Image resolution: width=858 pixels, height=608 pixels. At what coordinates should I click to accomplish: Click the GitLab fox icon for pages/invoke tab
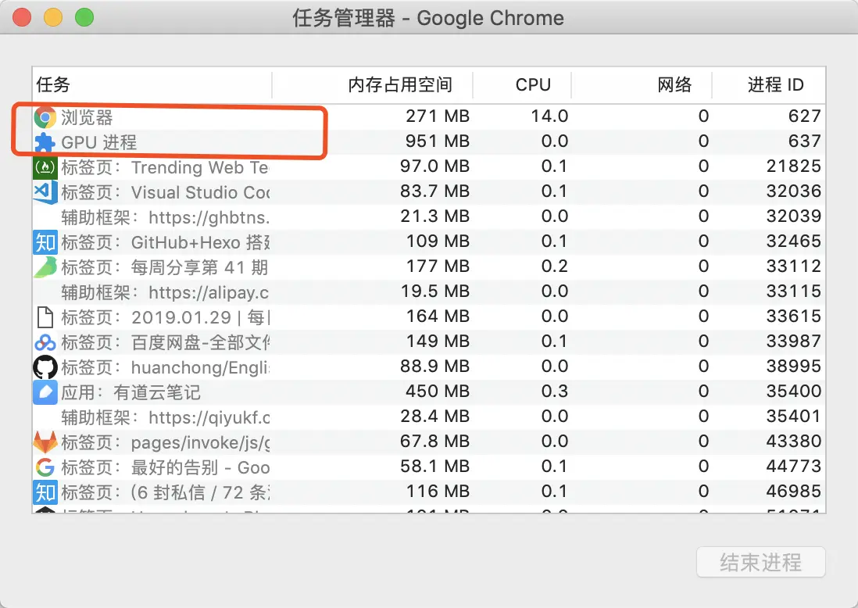tap(45, 442)
